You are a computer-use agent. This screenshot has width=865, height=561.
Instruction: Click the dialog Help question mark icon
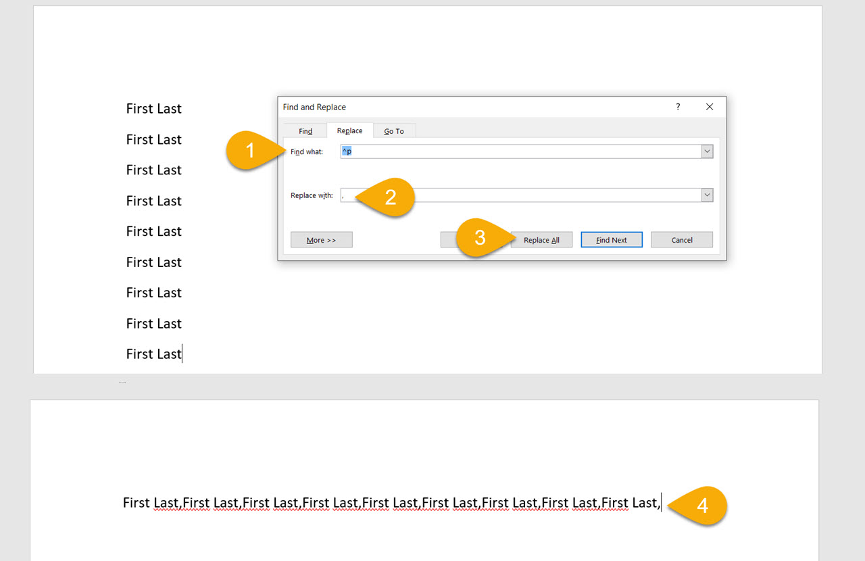[x=678, y=107]
